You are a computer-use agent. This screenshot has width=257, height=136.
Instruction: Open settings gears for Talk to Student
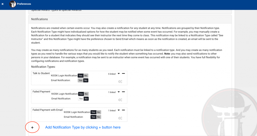(120, 82)
